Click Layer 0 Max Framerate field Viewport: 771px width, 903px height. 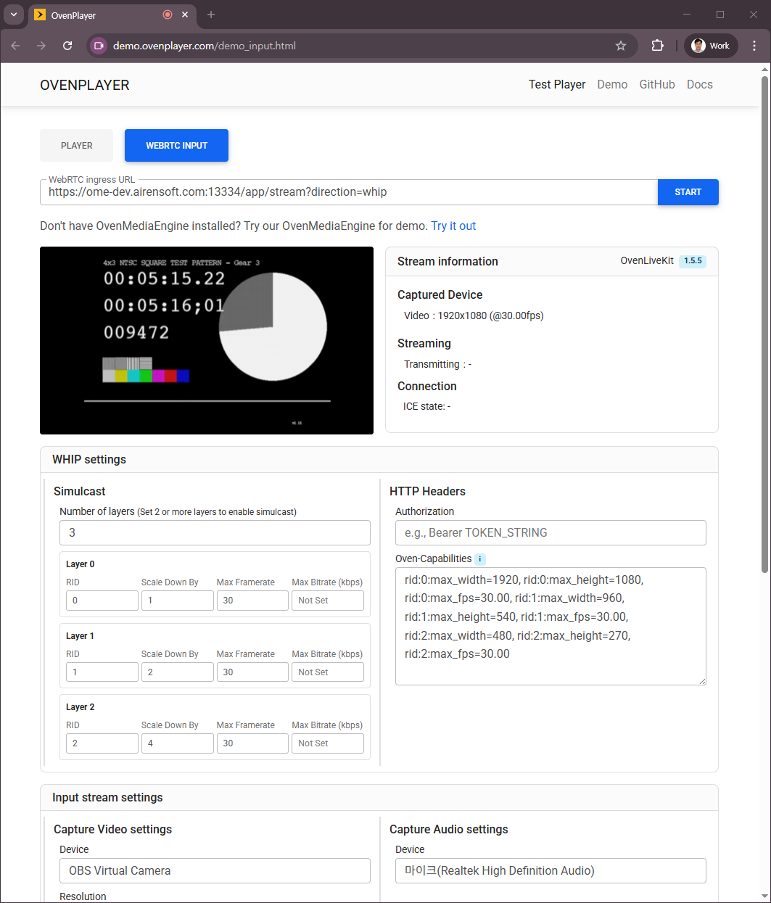point(252,601)
